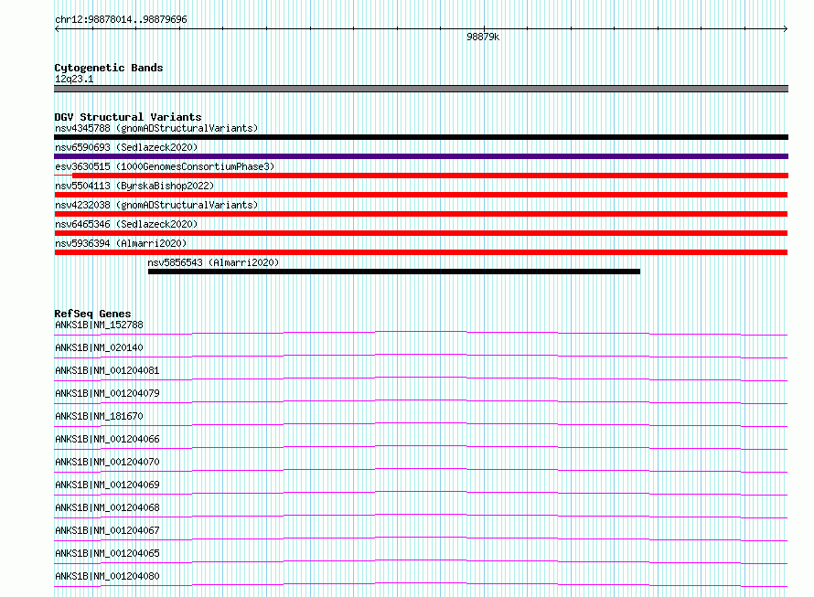Click the short black bar of nsv5856543

(394, 272)
